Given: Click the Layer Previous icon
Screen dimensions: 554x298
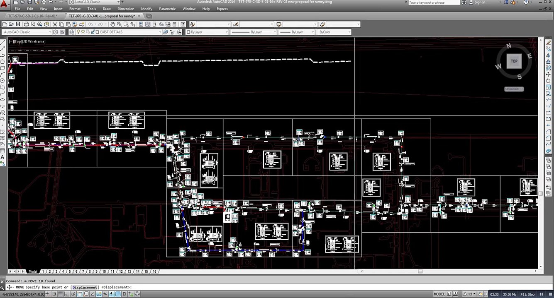Looking at the screenshot, I should tap(171, 32).
